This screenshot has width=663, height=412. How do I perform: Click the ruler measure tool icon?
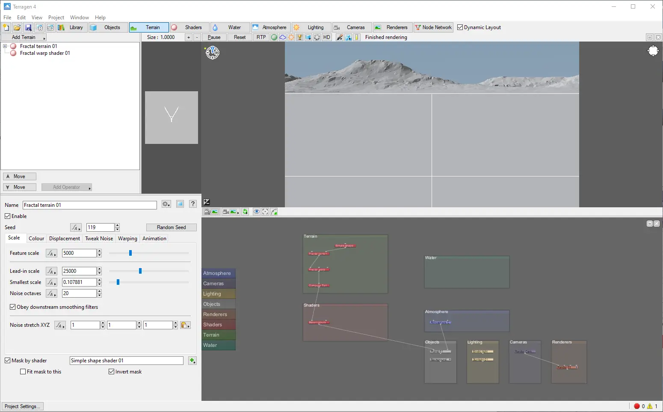coord(357,37)
